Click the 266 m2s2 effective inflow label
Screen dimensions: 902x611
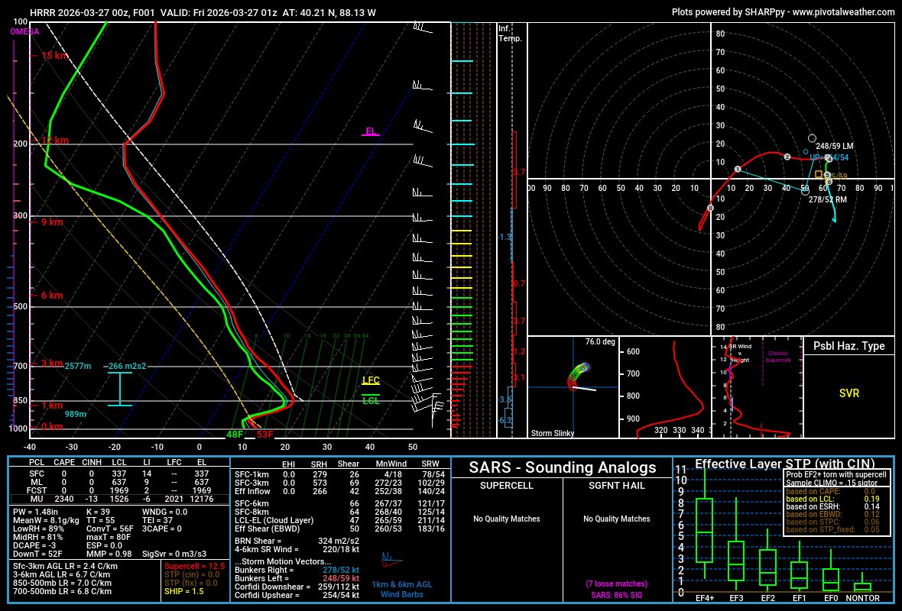(127, 366)
